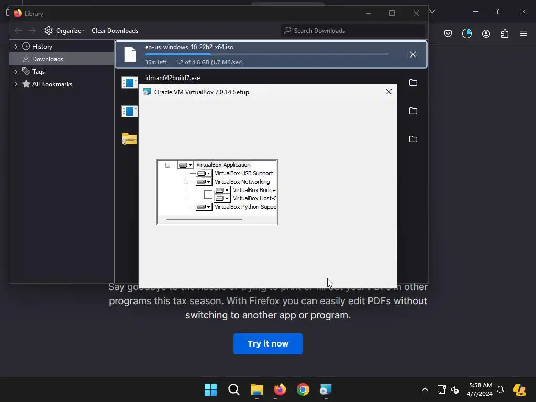Expand the History tree node
Screen dimensions: 536x402
point(16,47)
